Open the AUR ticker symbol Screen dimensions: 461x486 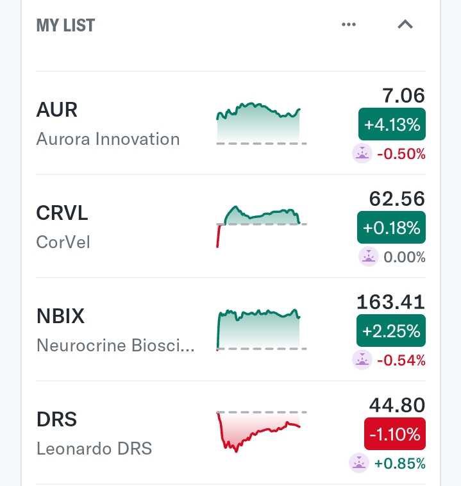click(x=56, y=110)
